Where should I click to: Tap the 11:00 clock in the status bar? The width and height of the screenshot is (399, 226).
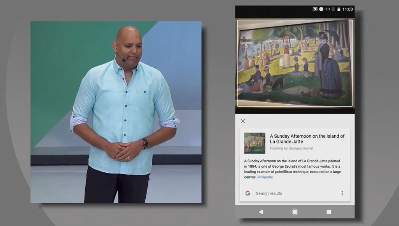pos(348,9)
